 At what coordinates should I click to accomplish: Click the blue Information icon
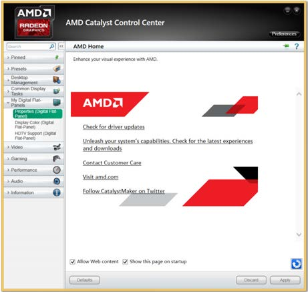click(x=57, y=192)
